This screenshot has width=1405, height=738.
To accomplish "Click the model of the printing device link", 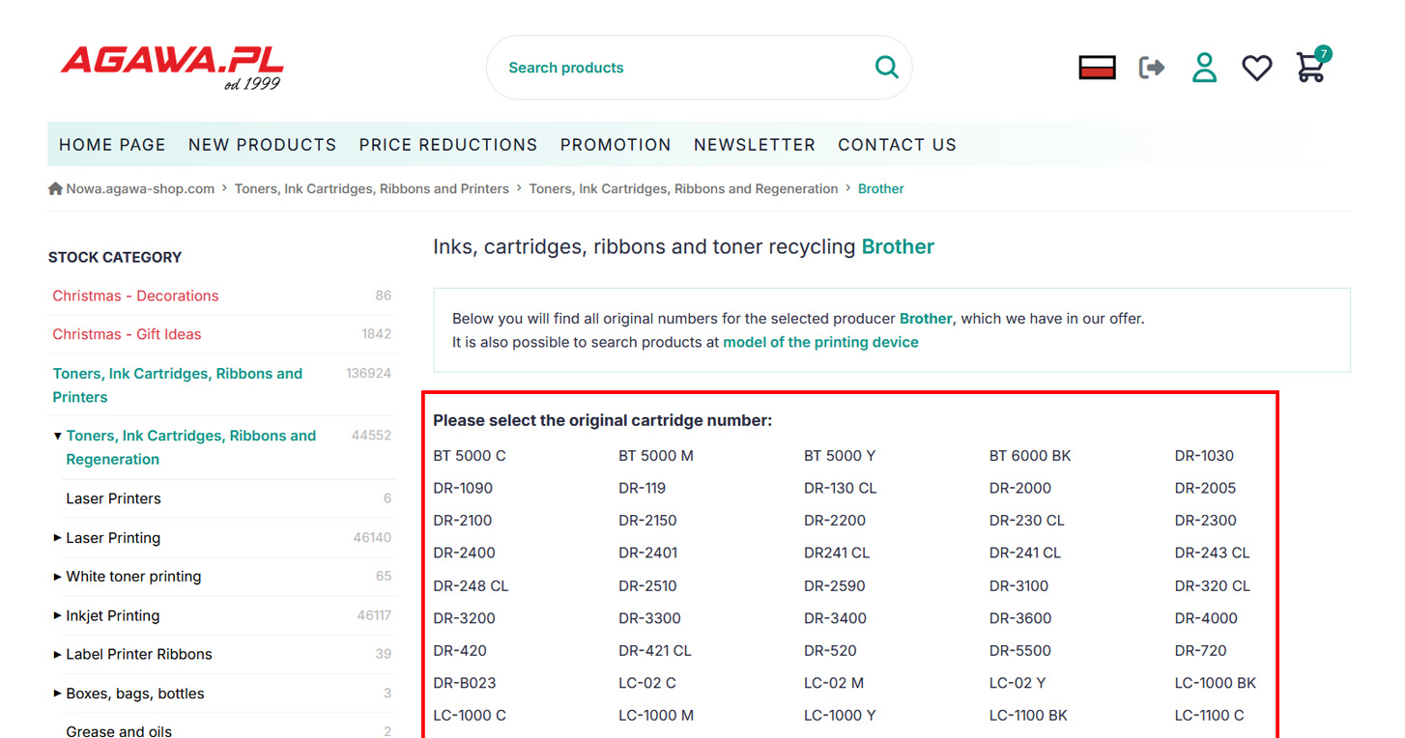I will coord(820,342).
